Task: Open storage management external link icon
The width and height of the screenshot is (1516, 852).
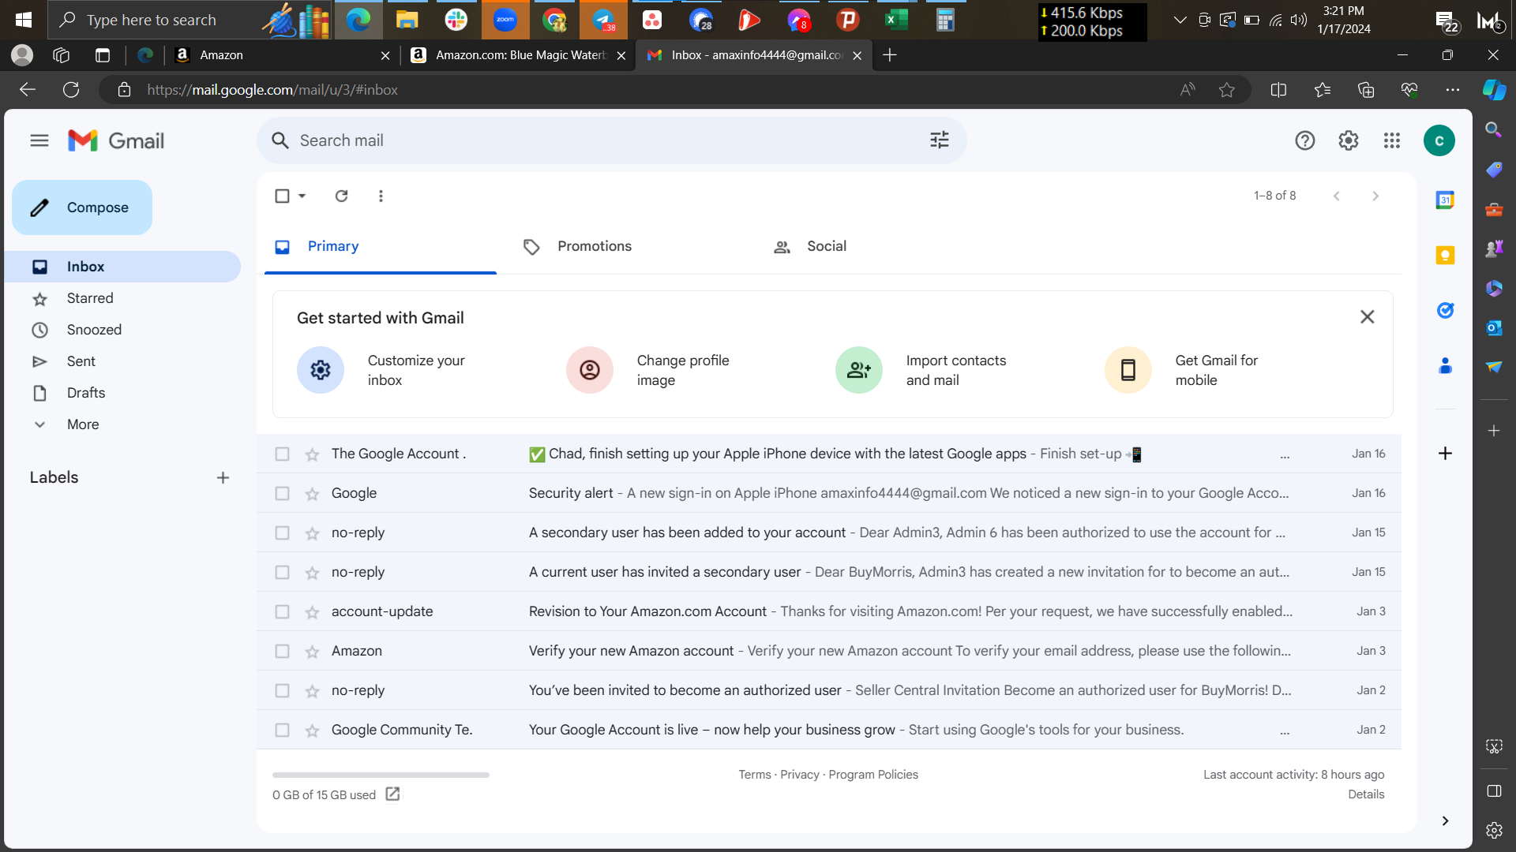Action: [x=392, y=794]
